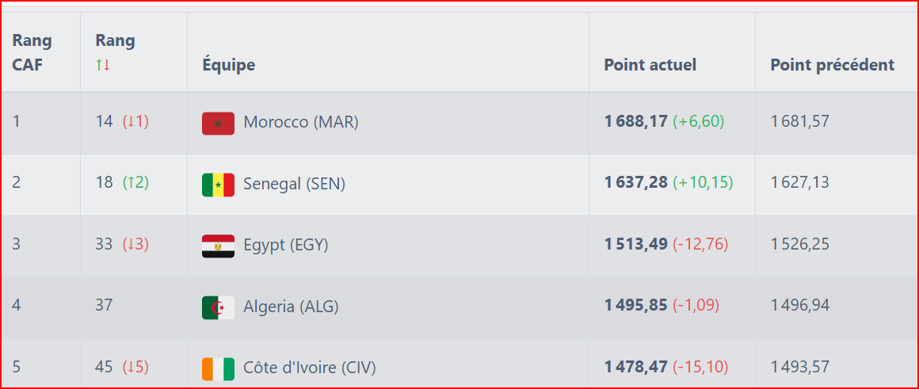Click the Morocco flag icon
Screen dimensions: 919x389
(x=218, y=123)
